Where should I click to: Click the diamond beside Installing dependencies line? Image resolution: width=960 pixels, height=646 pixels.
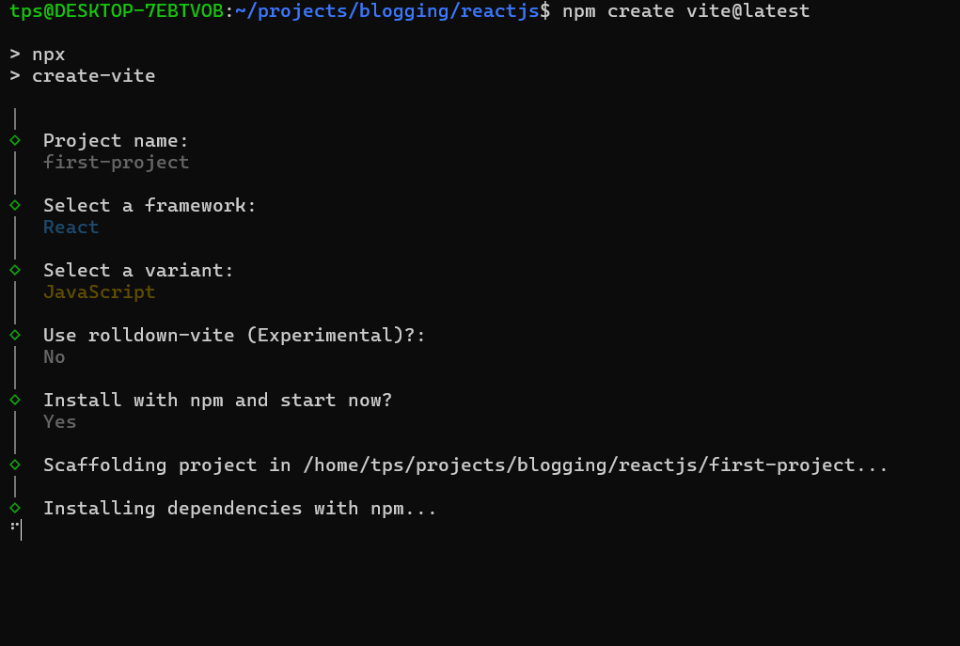pos(15,508)
